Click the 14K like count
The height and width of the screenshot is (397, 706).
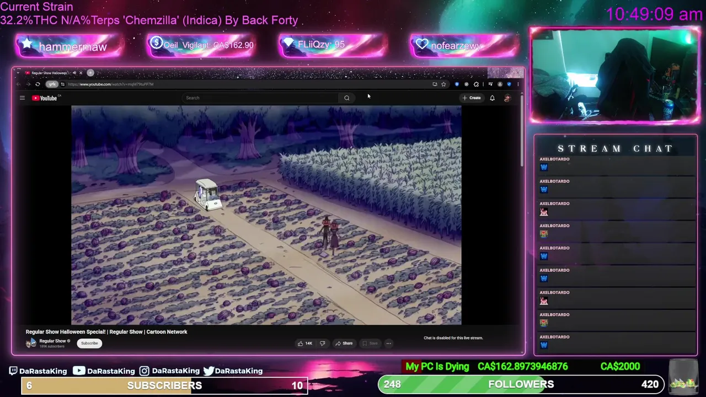(x=309, y=344)
